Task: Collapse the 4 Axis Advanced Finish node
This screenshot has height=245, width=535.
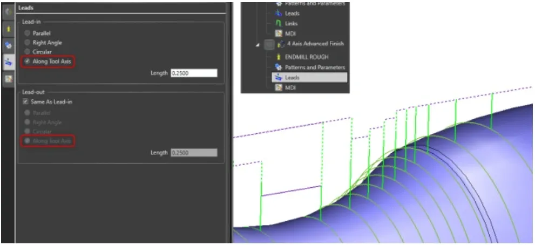Action: [259, 45]
